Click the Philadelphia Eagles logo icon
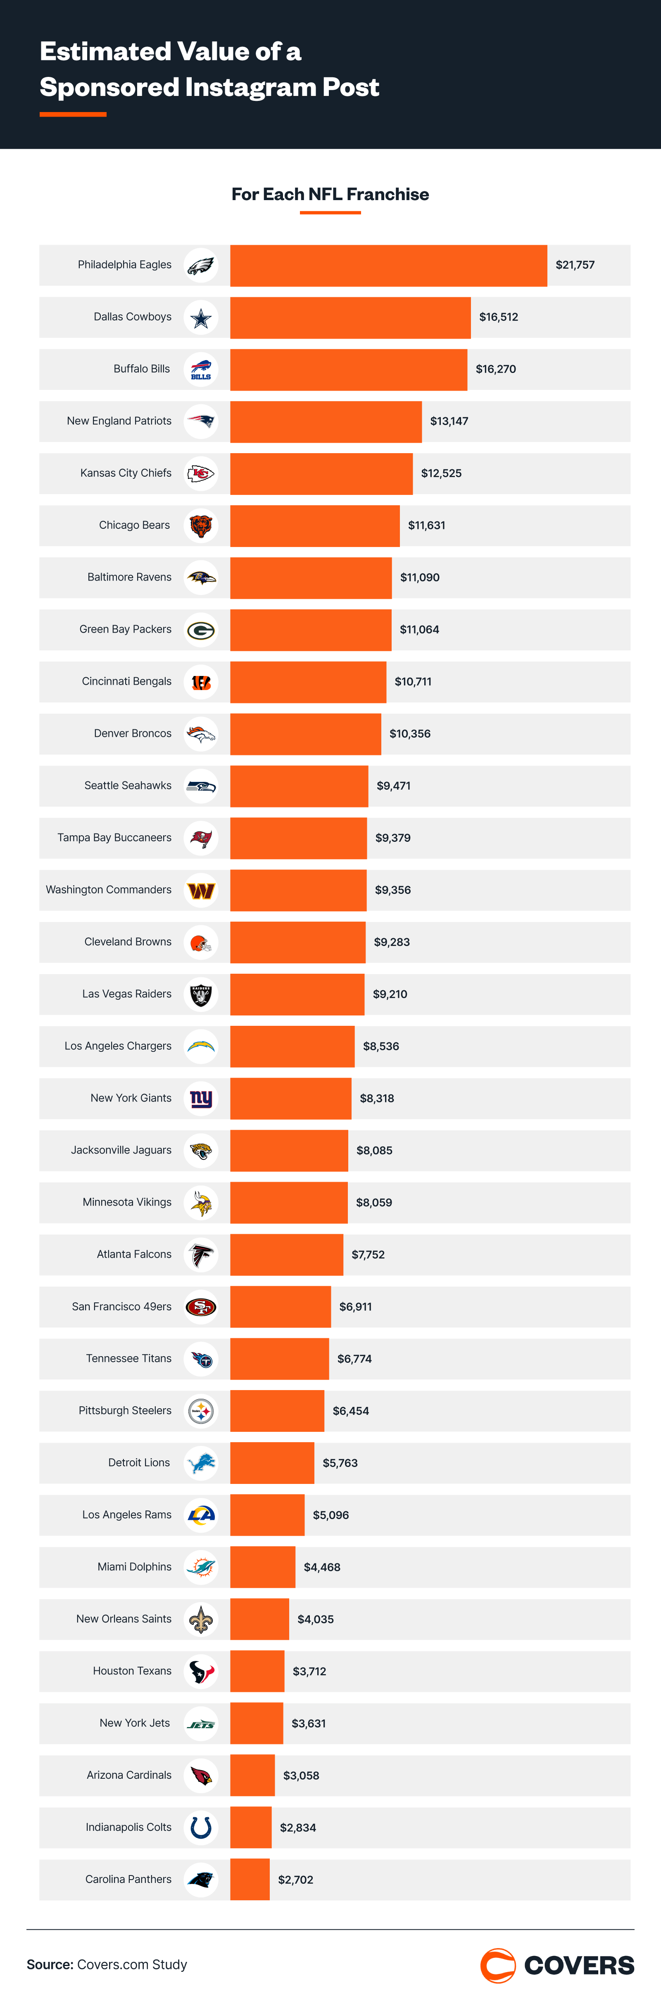Image resolution: width=661 pixels, height=2002 pixels. (200, 266)
